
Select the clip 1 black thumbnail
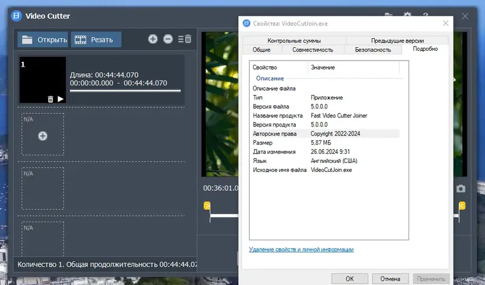42,80
